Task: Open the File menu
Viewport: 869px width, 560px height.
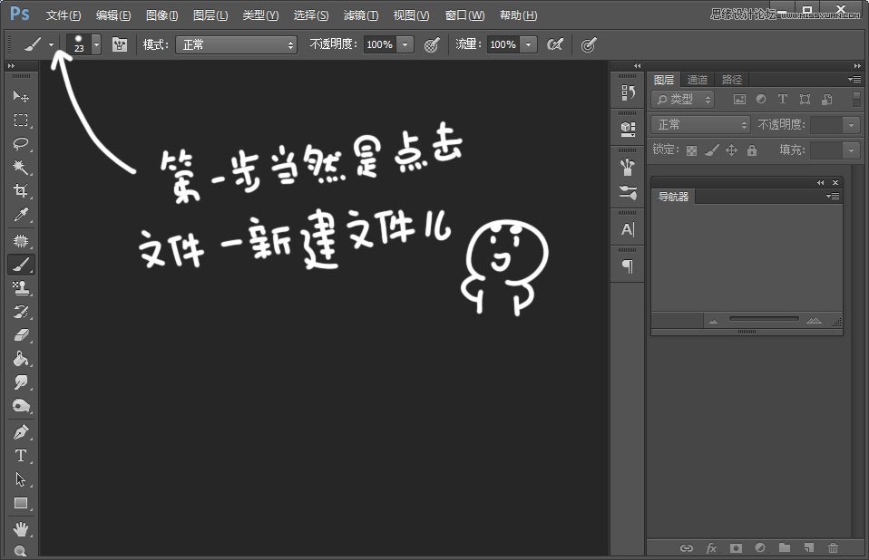Action: [63, 15]
